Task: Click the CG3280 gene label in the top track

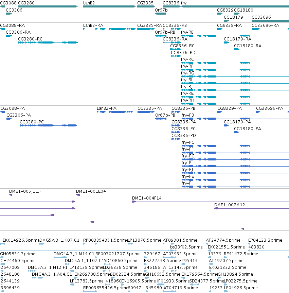Action: click(26, 3)
